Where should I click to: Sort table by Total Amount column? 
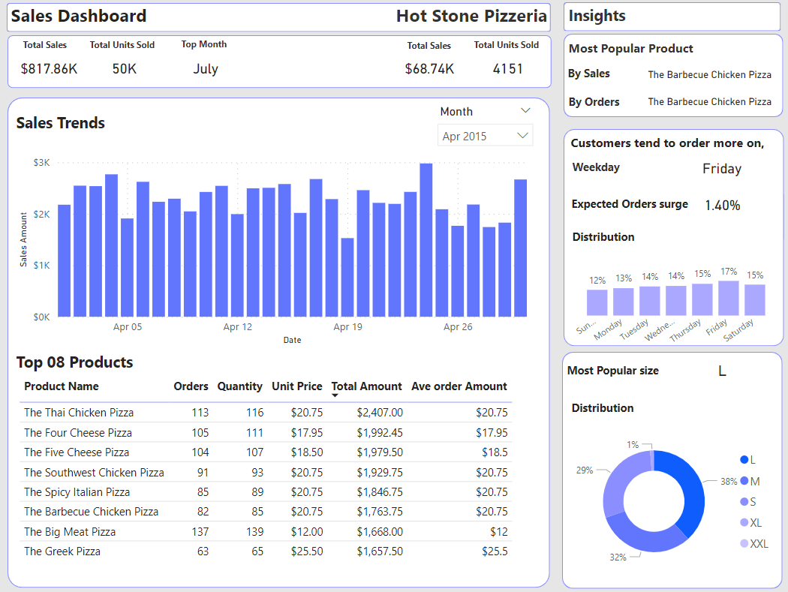coord(366,386)
